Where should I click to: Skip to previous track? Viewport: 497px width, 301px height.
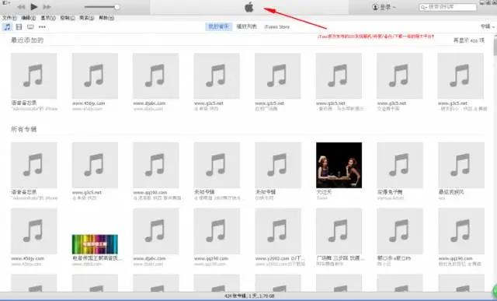tap(21, 7)
